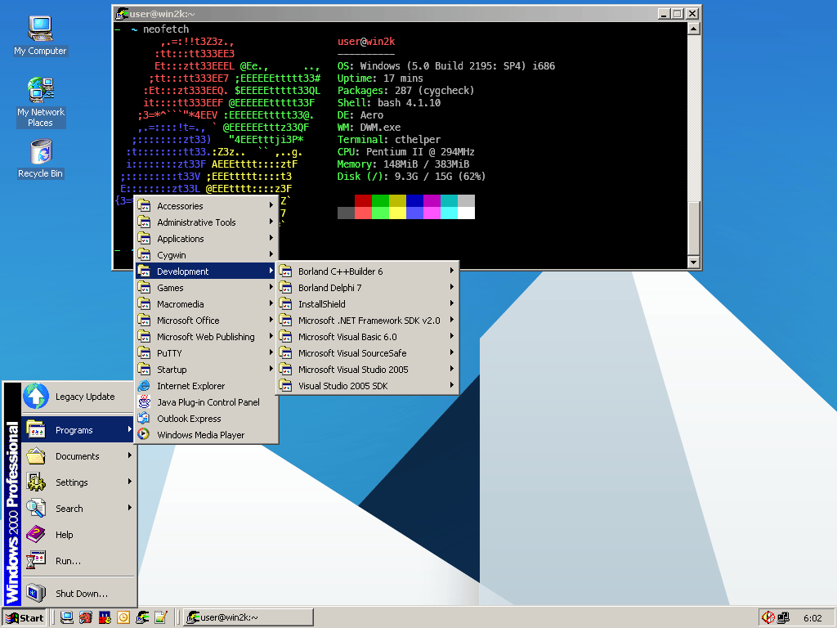The width and height of the screenshot is (837, 628).
Task: Select the highlighted Development entry
Action: (206, 271)
